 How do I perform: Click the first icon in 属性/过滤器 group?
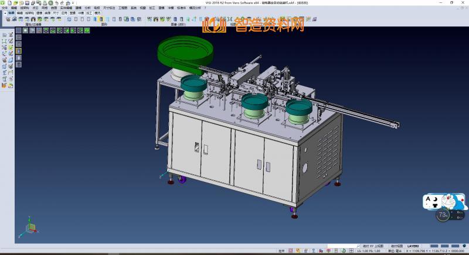point(8,19)
